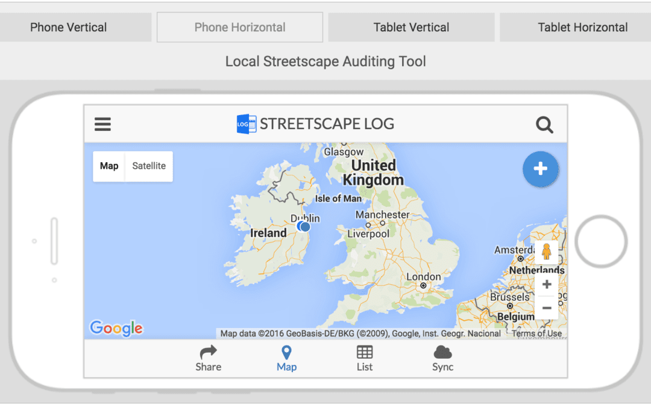This screenshot has width=651, height=407.
Task: Click the Ireland map label
Action: [x=268, y=233]
